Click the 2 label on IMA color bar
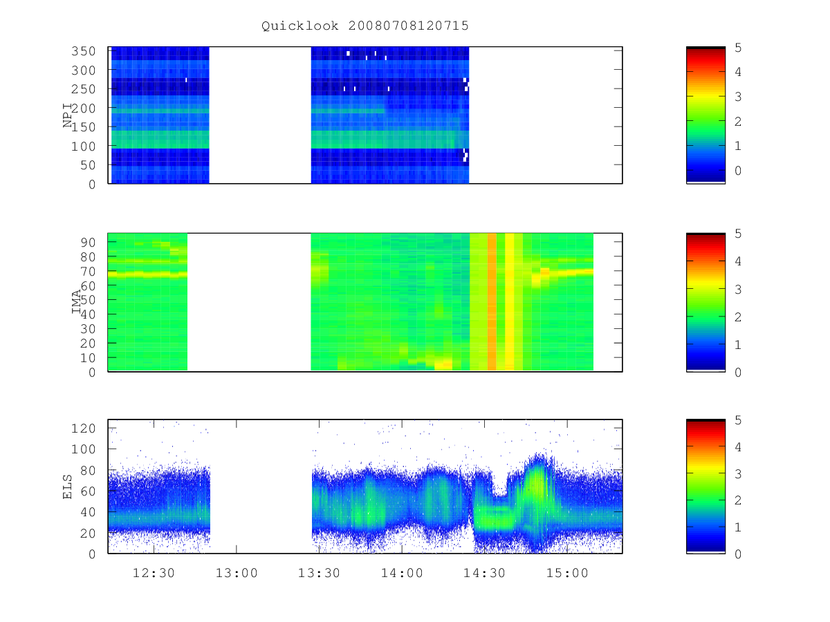Screen dimensions: 830x622 pyautogui.click(x=739, y=317)
